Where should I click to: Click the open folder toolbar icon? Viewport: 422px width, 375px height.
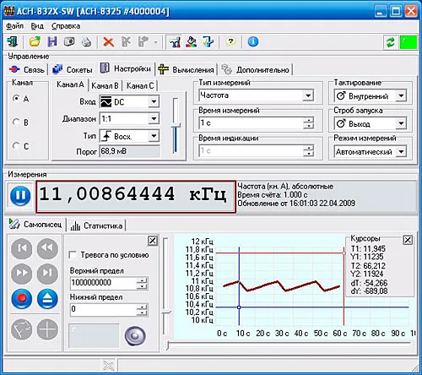[x=35, y=42]
